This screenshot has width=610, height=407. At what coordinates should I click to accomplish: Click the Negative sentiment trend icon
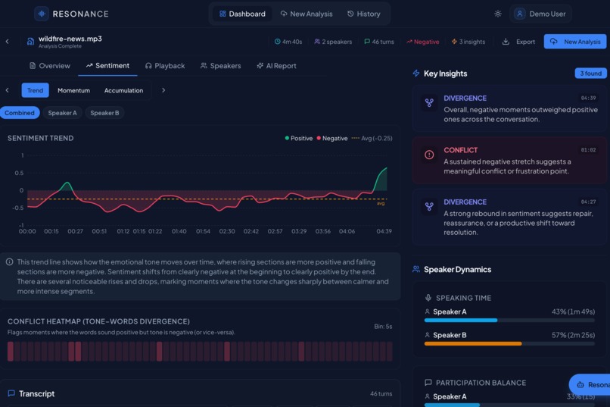coord(409,42)
